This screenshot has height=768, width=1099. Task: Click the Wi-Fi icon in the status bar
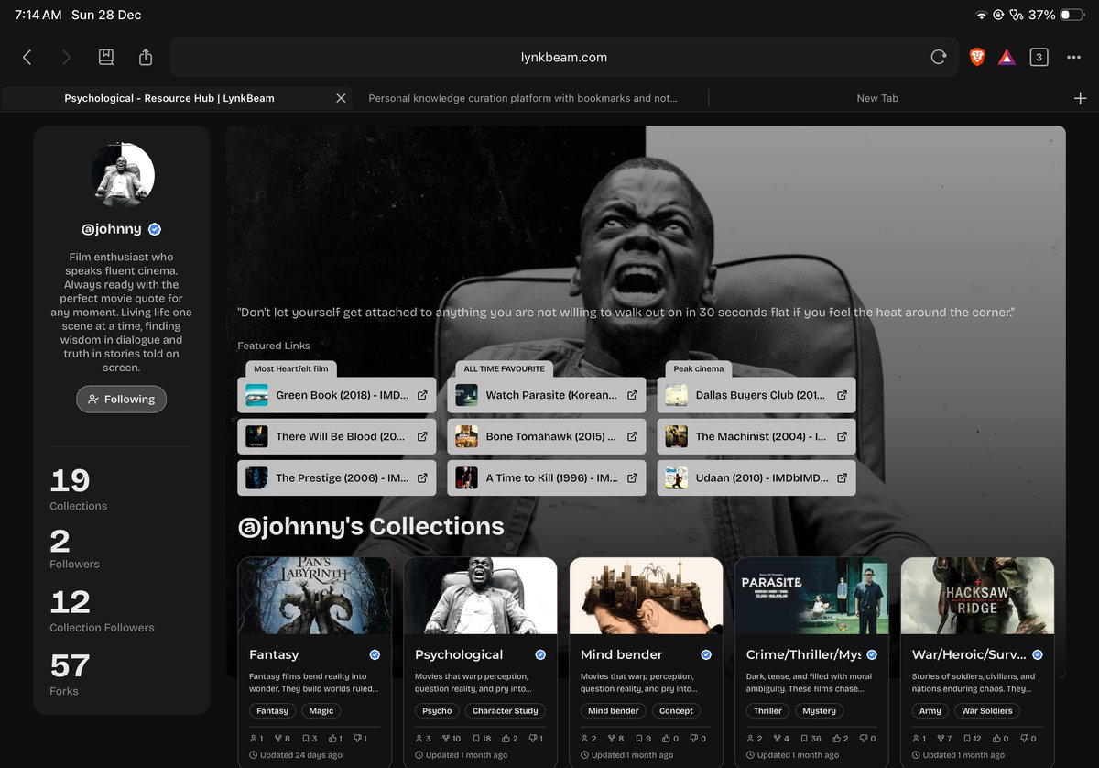(x=982, y=15)
